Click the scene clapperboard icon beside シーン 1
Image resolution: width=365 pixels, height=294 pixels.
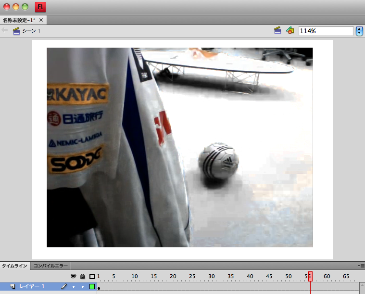pos(16,31)
